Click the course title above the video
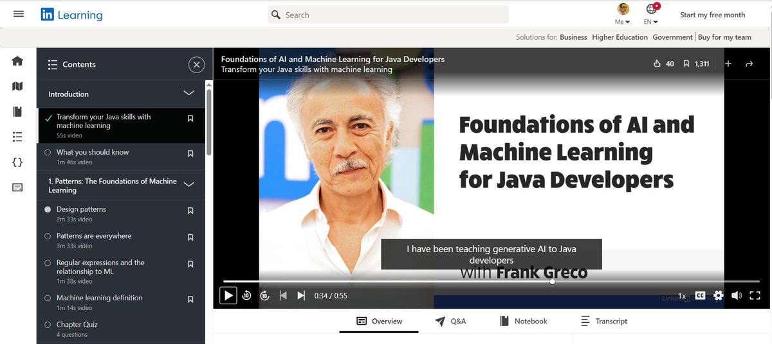Image resolution: width=772 pixels, height=344 pixels. [333, 59]
